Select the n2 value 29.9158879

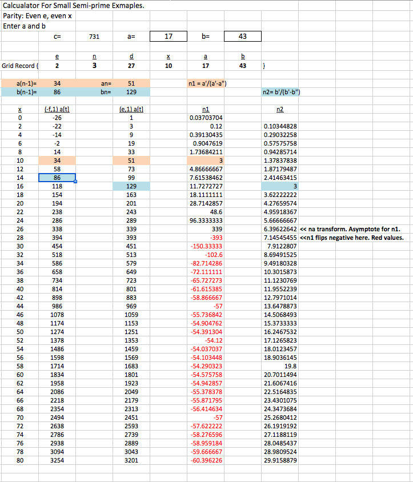[x=280, y=460]
